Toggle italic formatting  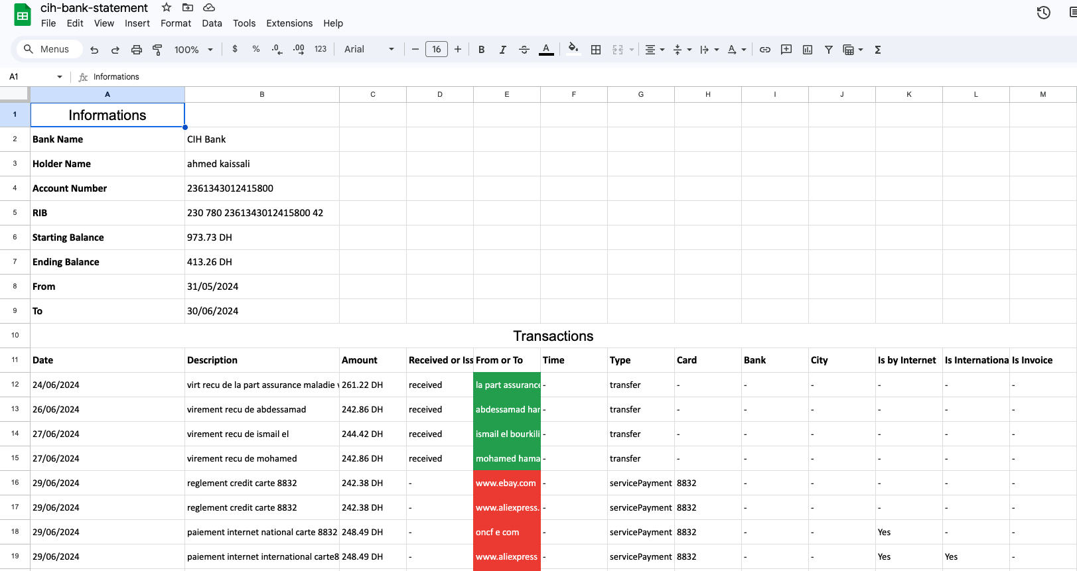tap(503, 50)
